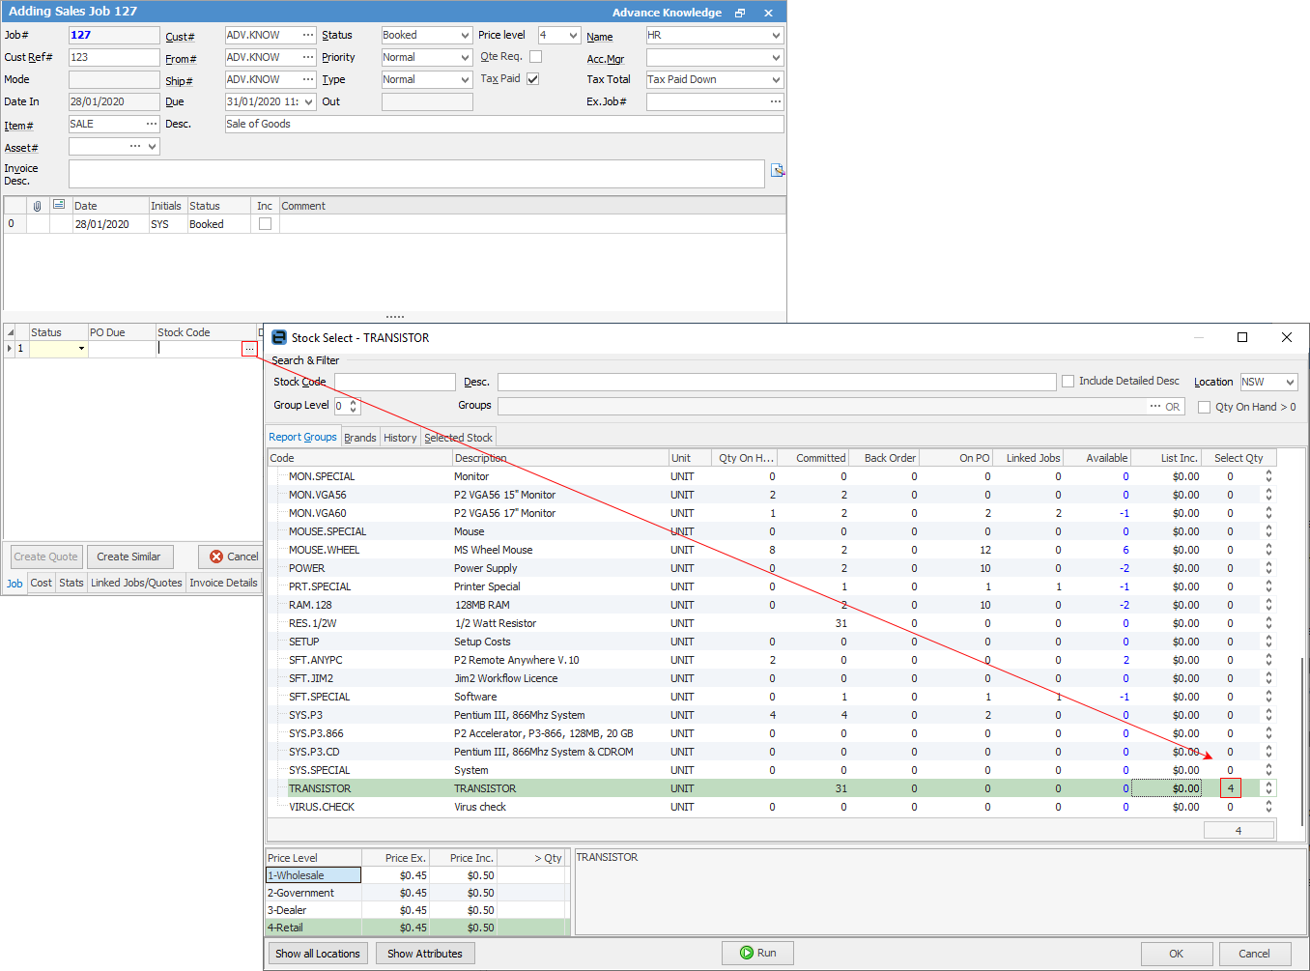Screen dimensions: 1310x971
Task: Click into the Stock Code search field
Action: (x=394, y=383)
